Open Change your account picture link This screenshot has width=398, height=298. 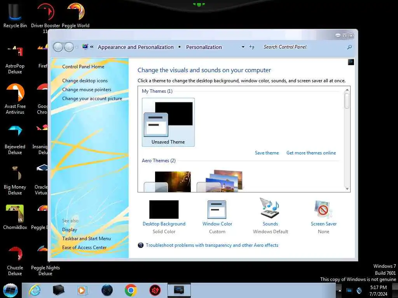click(92, 99)
